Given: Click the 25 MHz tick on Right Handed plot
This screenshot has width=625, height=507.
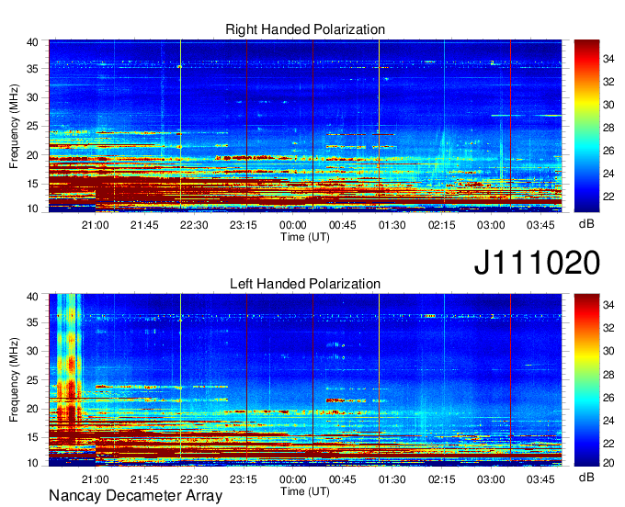Looking at the screenshot, I should tap(32, 126).
